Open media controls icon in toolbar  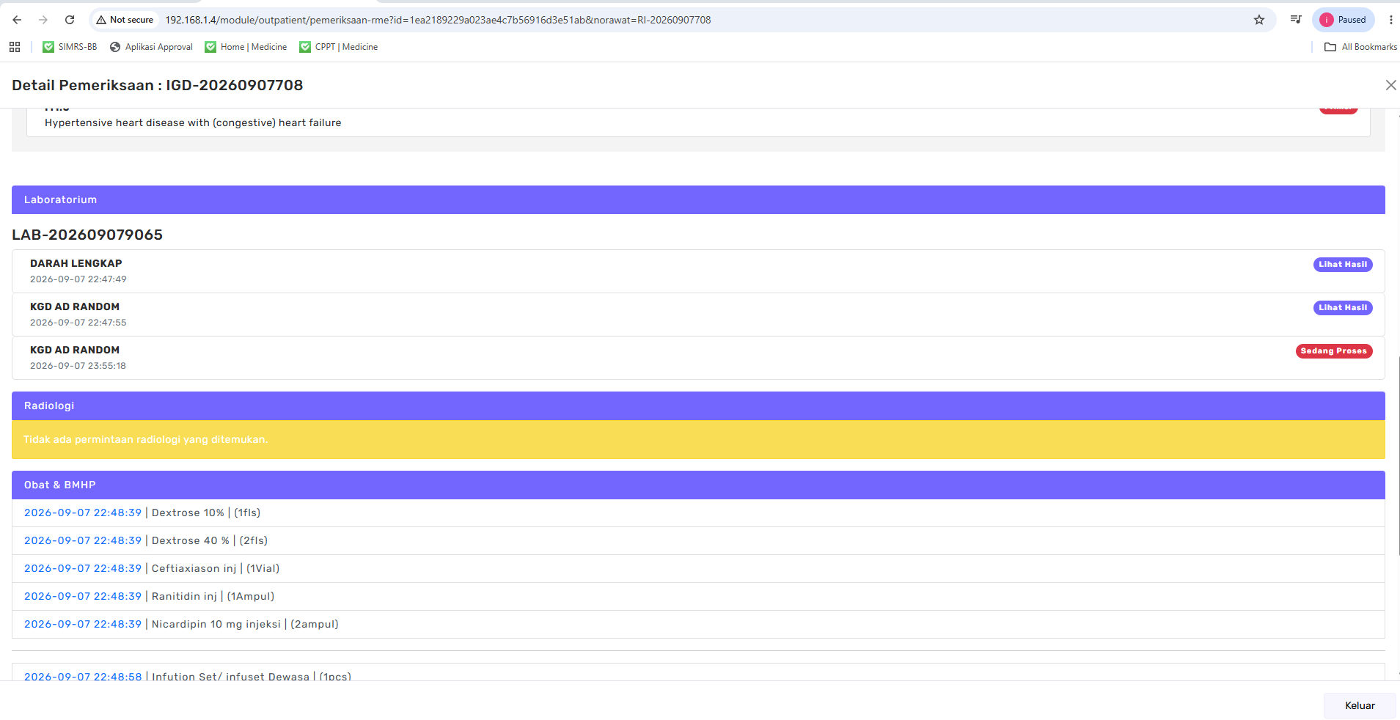click(1296, 20)
